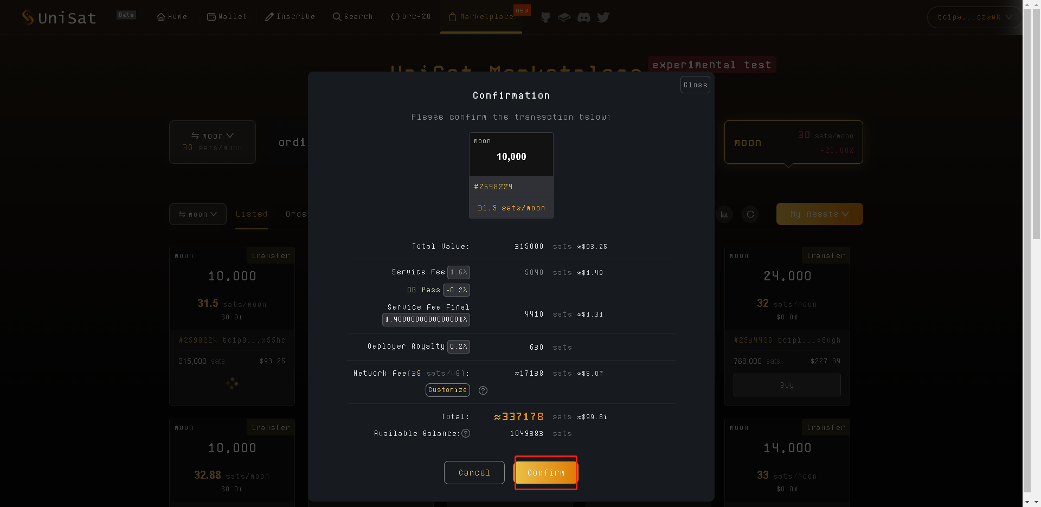Expand the wallet address dropdown
Screen dimensions: 1041x507
coord(975,17)
